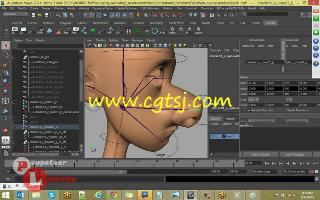Screen dimensions: 320x200
Task: Switch to the Render layer tab
Action: (x=230, y=119)
